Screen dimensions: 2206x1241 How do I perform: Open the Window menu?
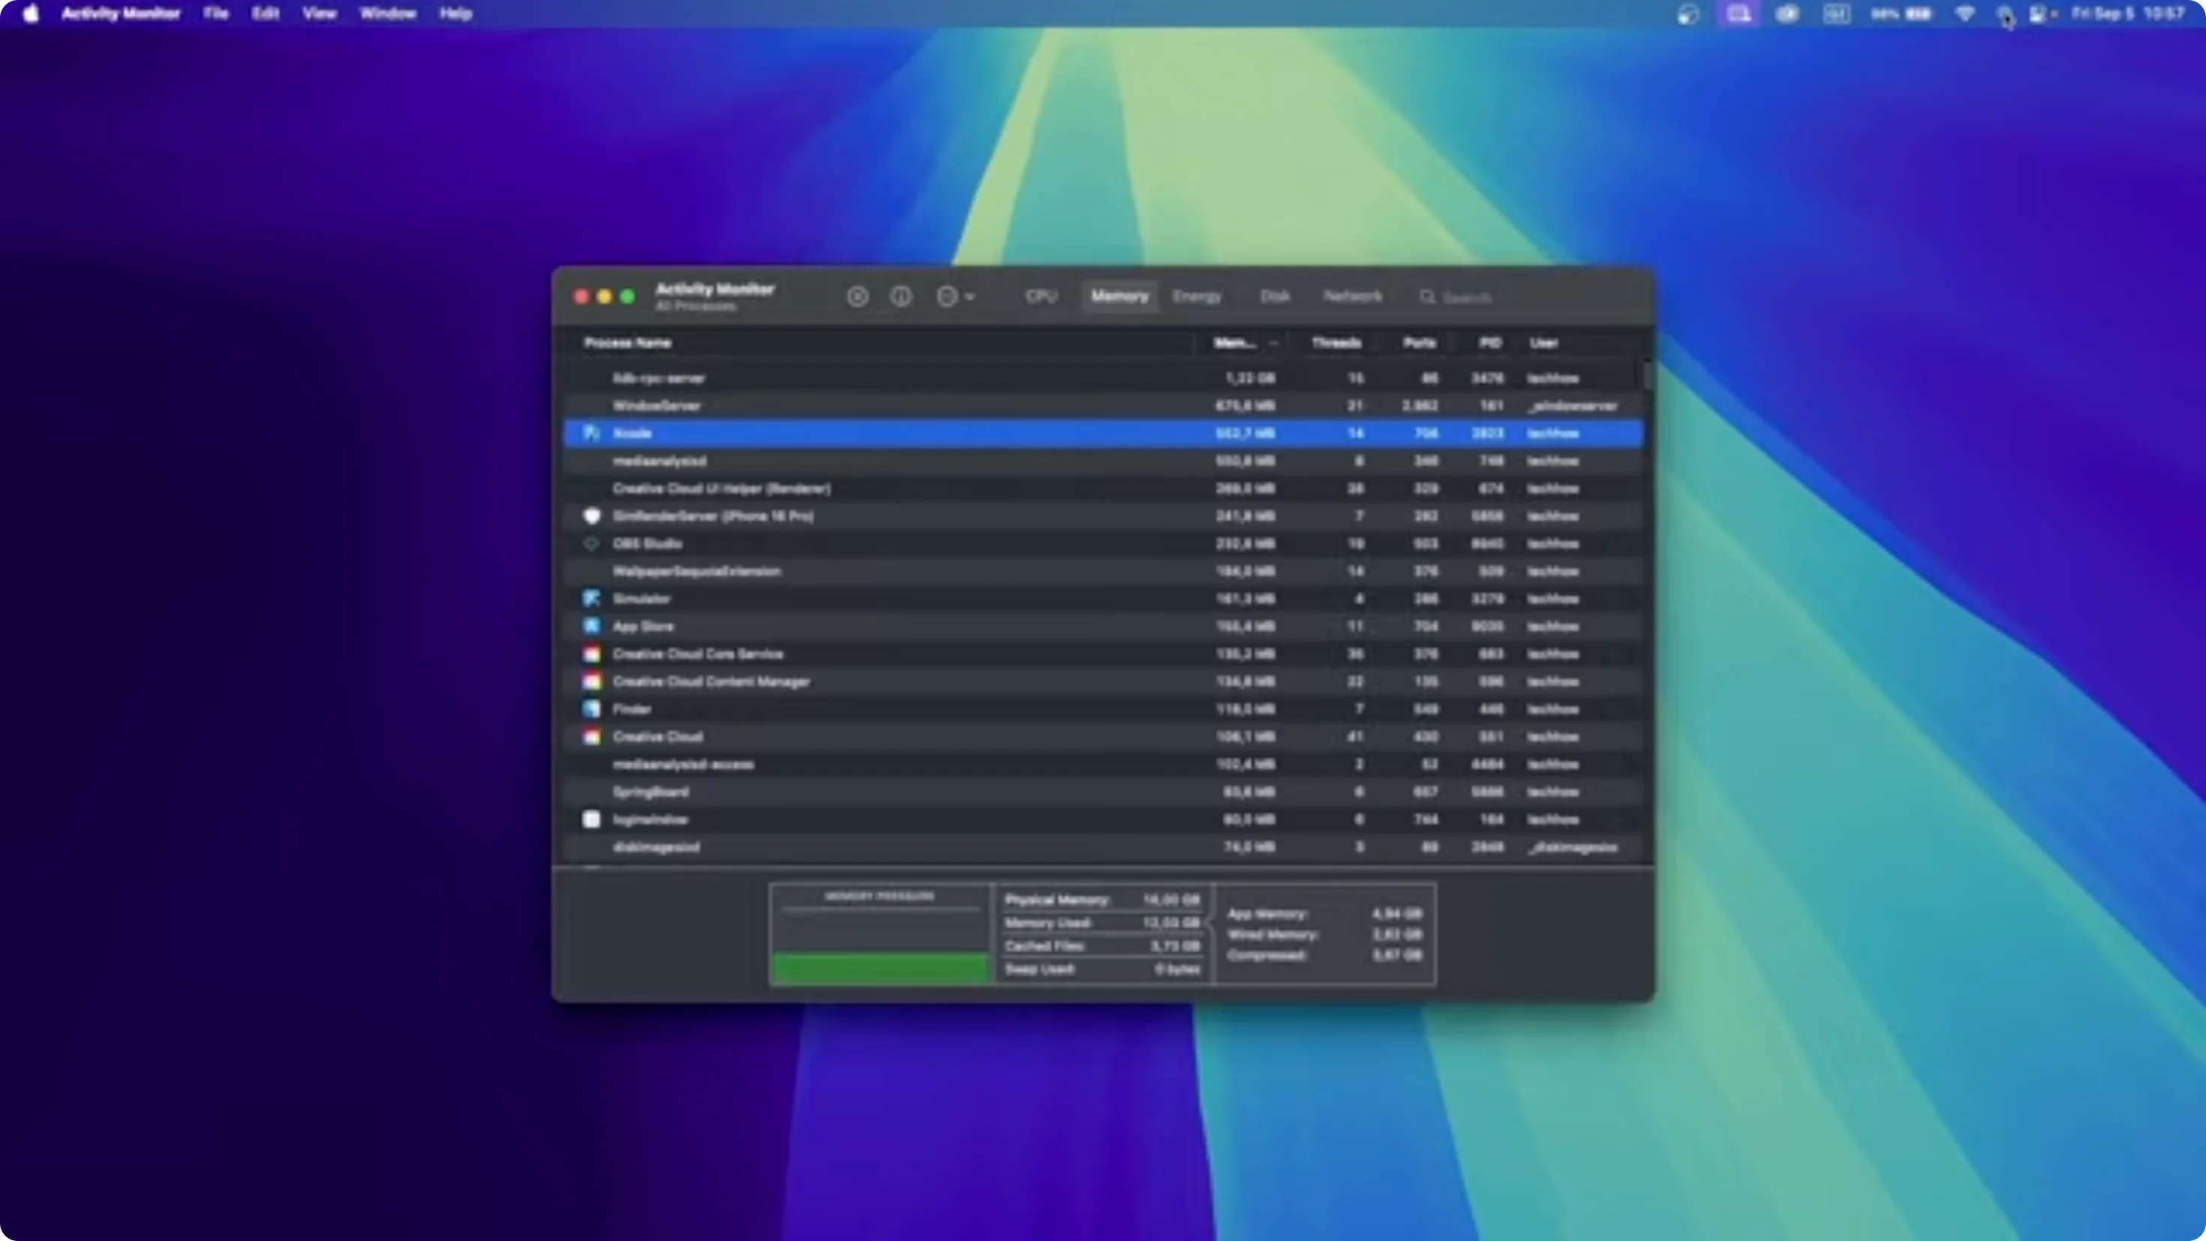[387, 14]
